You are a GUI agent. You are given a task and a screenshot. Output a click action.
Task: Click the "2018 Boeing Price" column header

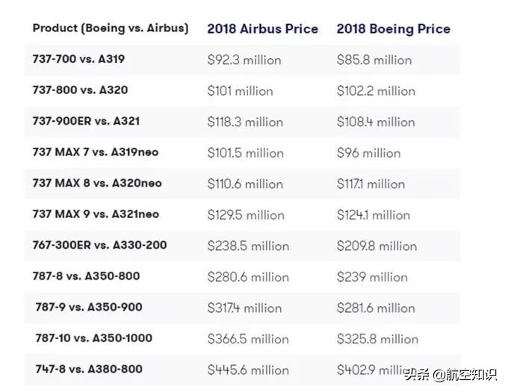coord(393,29)
